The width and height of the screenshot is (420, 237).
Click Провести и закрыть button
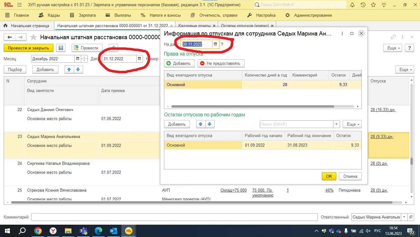point(28,48)
